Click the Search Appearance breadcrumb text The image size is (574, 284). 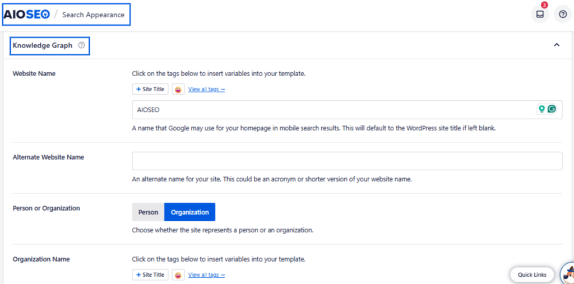click(x=94, y=15)
